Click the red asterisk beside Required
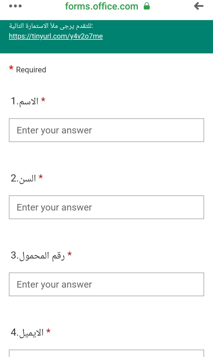 [x=11, y=68]
